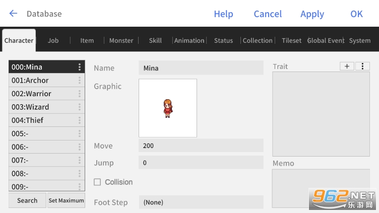The height and width of the screenshot is (213, 379).
Task: Click the back arrow next to Database
Action: pyautogui.click(x=13, y=14)
